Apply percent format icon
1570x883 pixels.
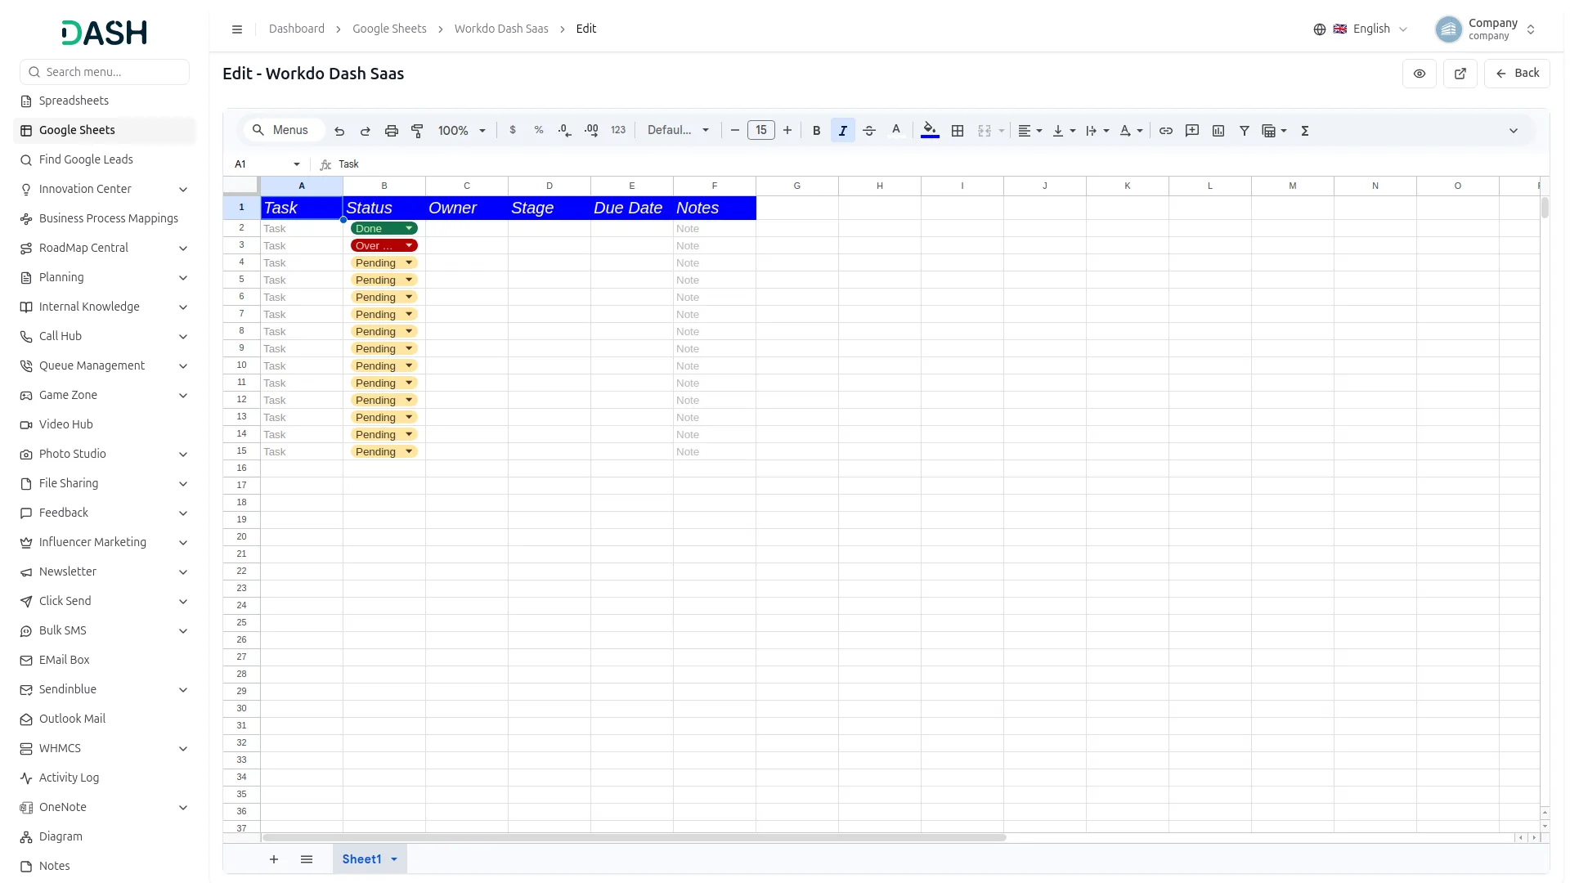pyautogui.click(x=539, y=131)
